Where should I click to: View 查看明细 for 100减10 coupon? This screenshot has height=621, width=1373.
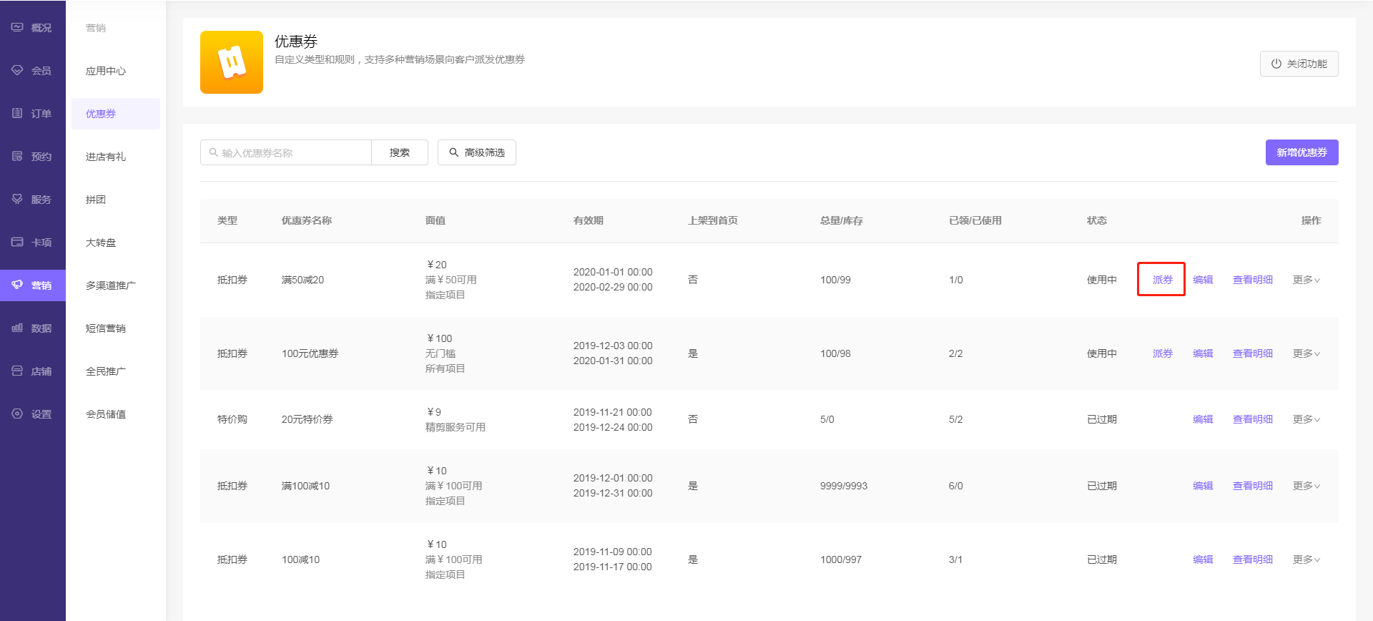tap(1252, 559)
